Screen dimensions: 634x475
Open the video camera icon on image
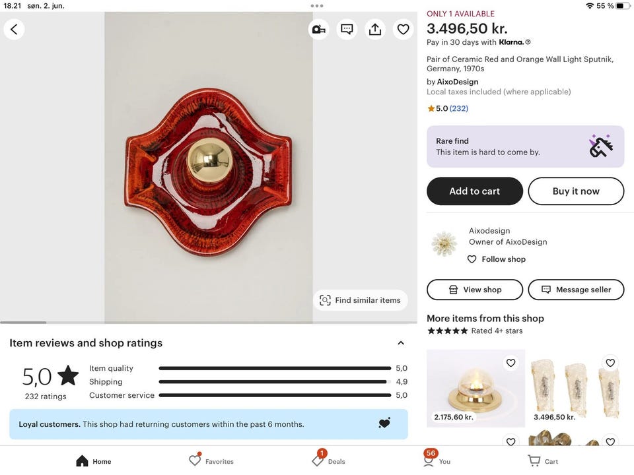(x=318, y=29)
